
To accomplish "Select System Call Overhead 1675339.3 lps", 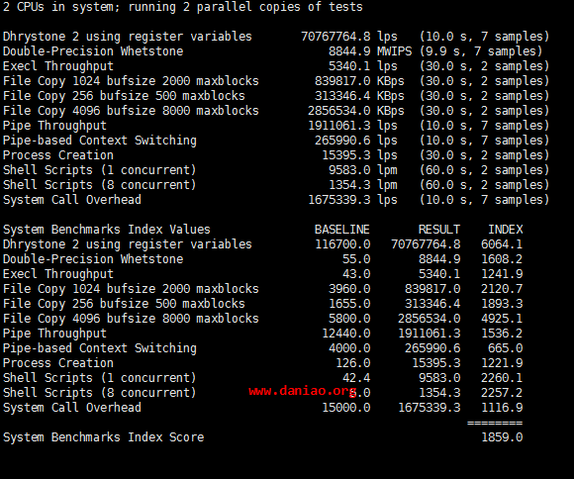I will (x=352, y=200).
